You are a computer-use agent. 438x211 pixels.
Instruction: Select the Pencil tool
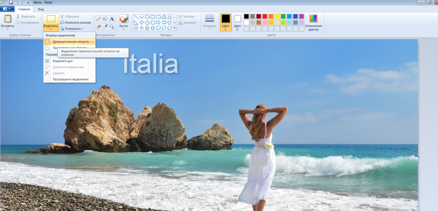pos(98,19)
